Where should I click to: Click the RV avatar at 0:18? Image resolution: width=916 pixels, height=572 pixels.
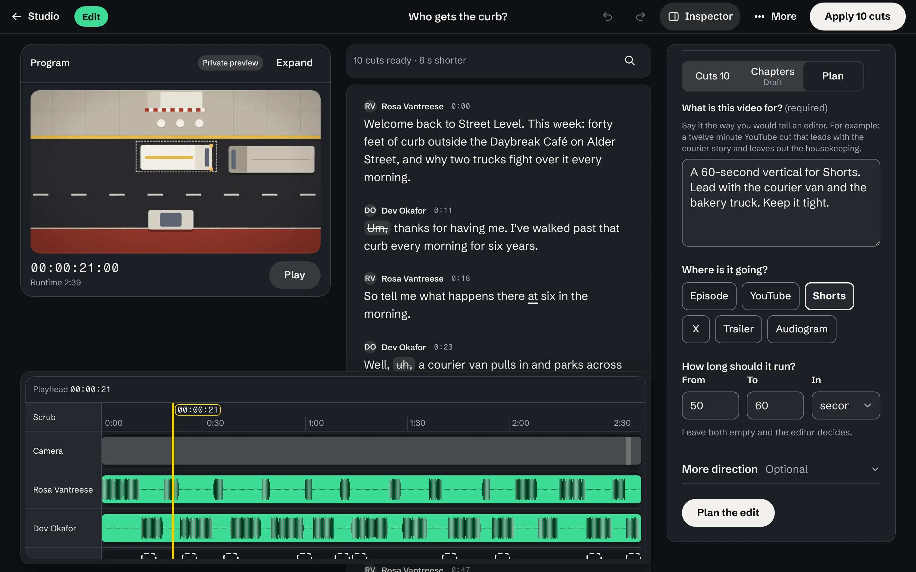(x=370, y=278)
